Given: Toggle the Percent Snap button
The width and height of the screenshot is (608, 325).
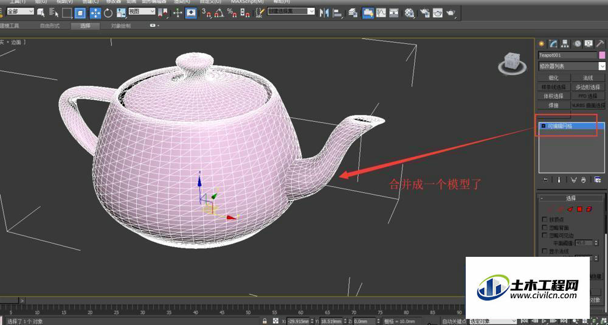Looking at the screenshot, I should [233, 13].
